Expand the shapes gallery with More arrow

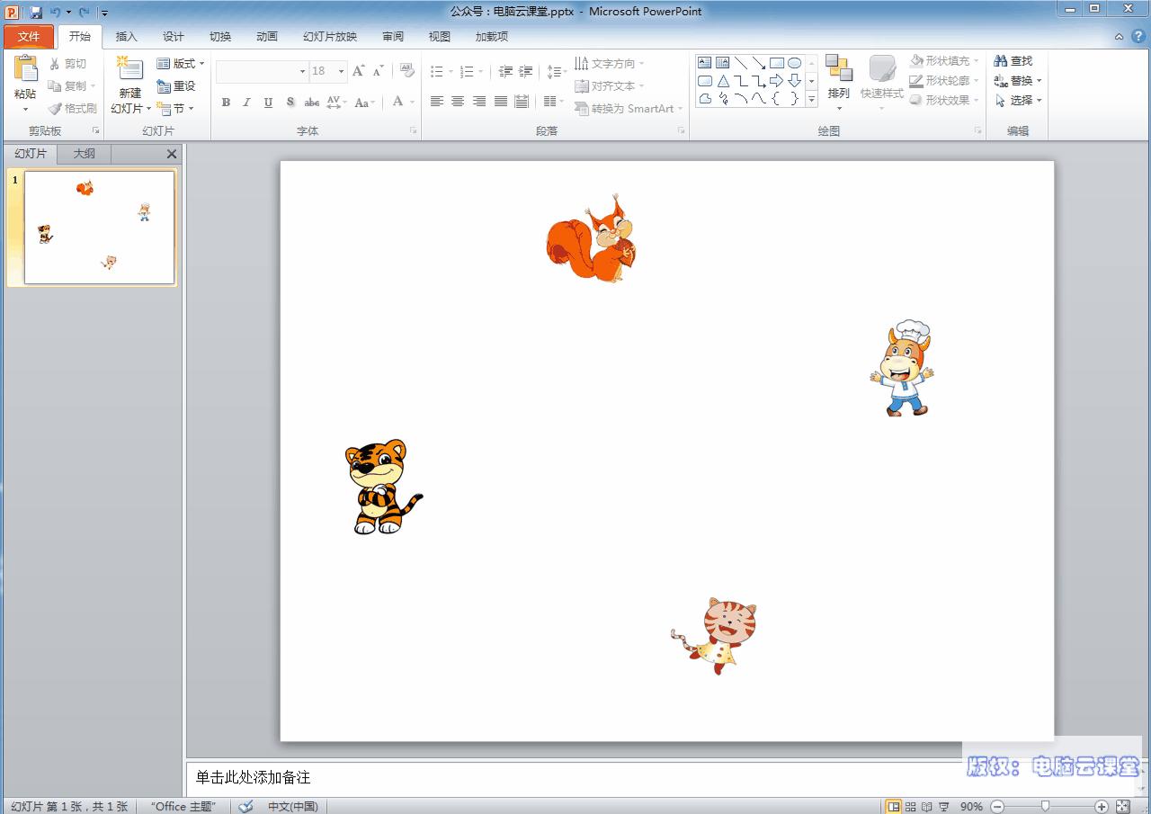812,100
